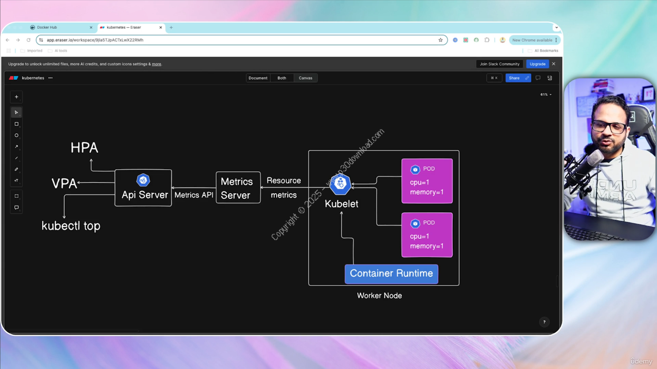Click the browser forward arrow

click(x=18, y=40)
